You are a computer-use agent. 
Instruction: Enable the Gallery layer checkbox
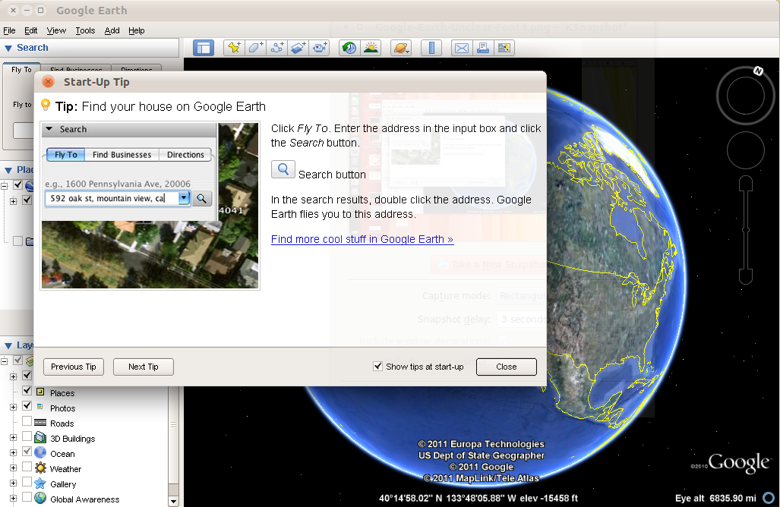pos(27,482)
